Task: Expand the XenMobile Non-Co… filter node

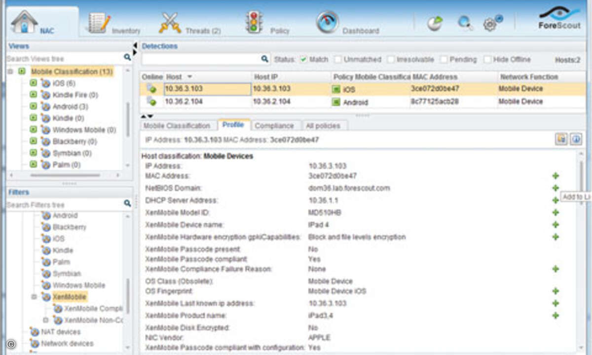Action: click(46, 320)
